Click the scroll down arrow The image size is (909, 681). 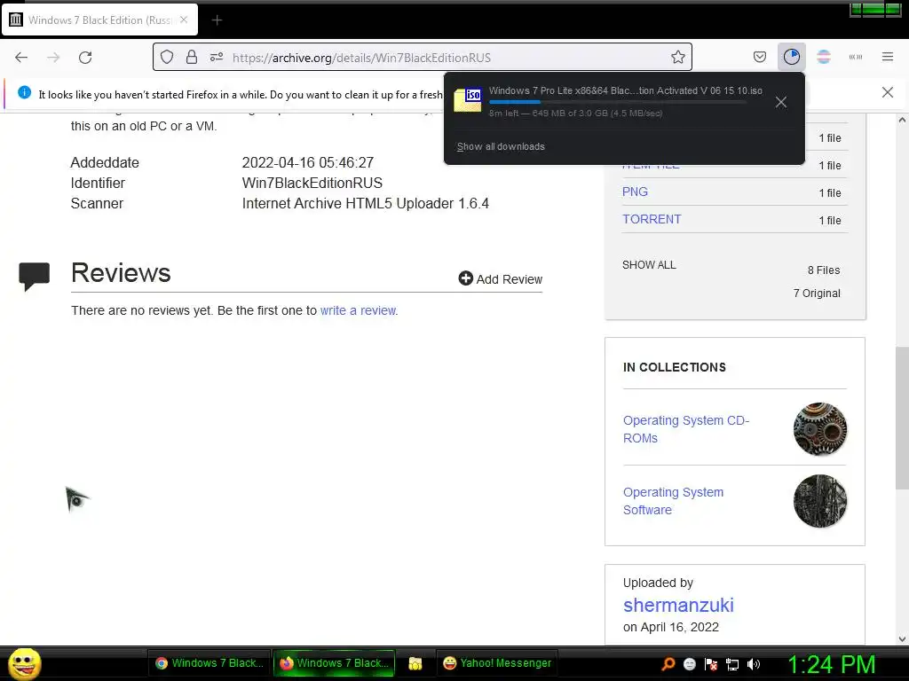(x=902, y=639)
